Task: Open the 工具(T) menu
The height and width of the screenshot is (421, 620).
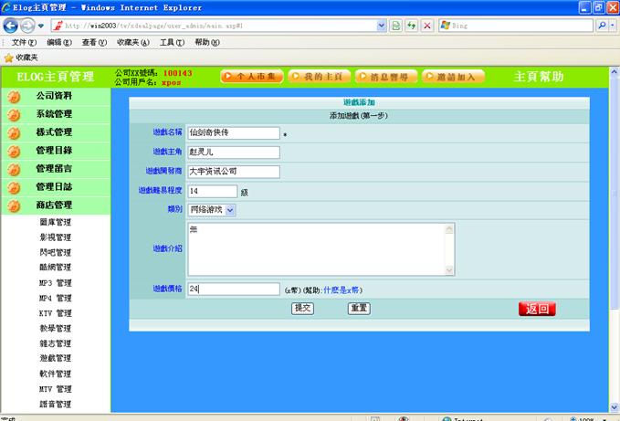Action: pos(172,42)
